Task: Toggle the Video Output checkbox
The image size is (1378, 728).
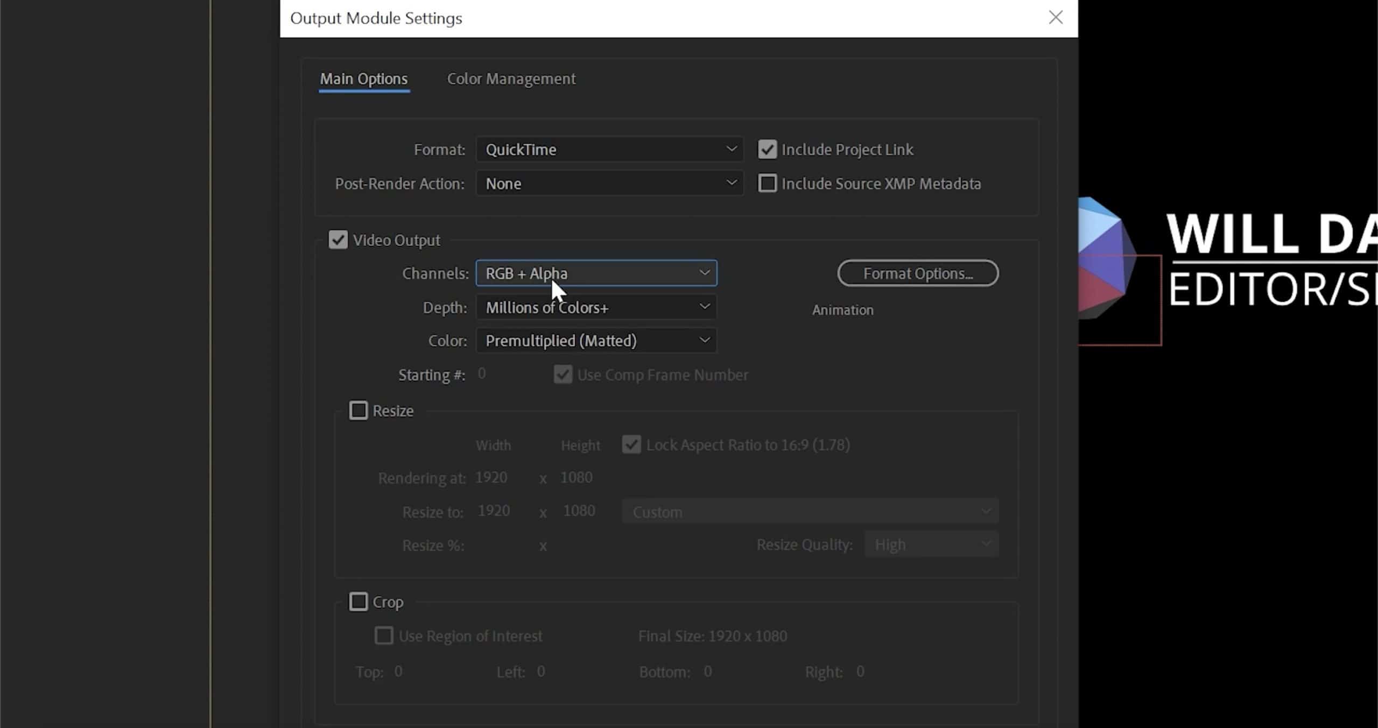Action: (337, 239)
